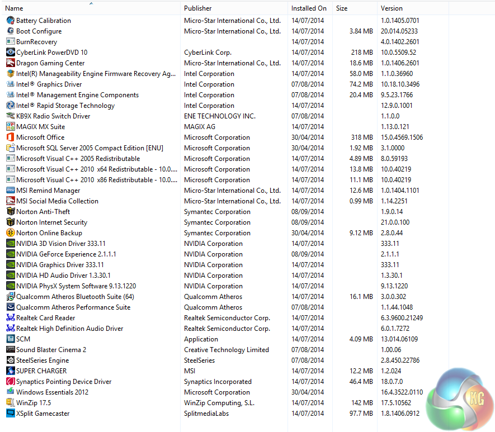The image size is (495, 432).
Task: Select the CyberLink PowerDVD 10 icon
Action: [11, 53]
